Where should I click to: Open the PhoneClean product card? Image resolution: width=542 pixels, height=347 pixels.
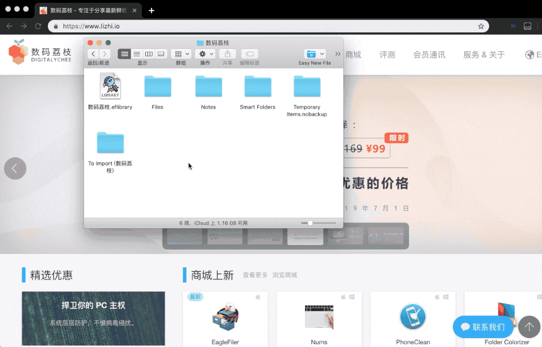coord(413,319)
